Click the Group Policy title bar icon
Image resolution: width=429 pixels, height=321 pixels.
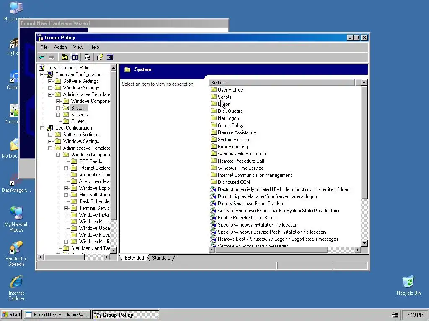click(x=41, y=37)
